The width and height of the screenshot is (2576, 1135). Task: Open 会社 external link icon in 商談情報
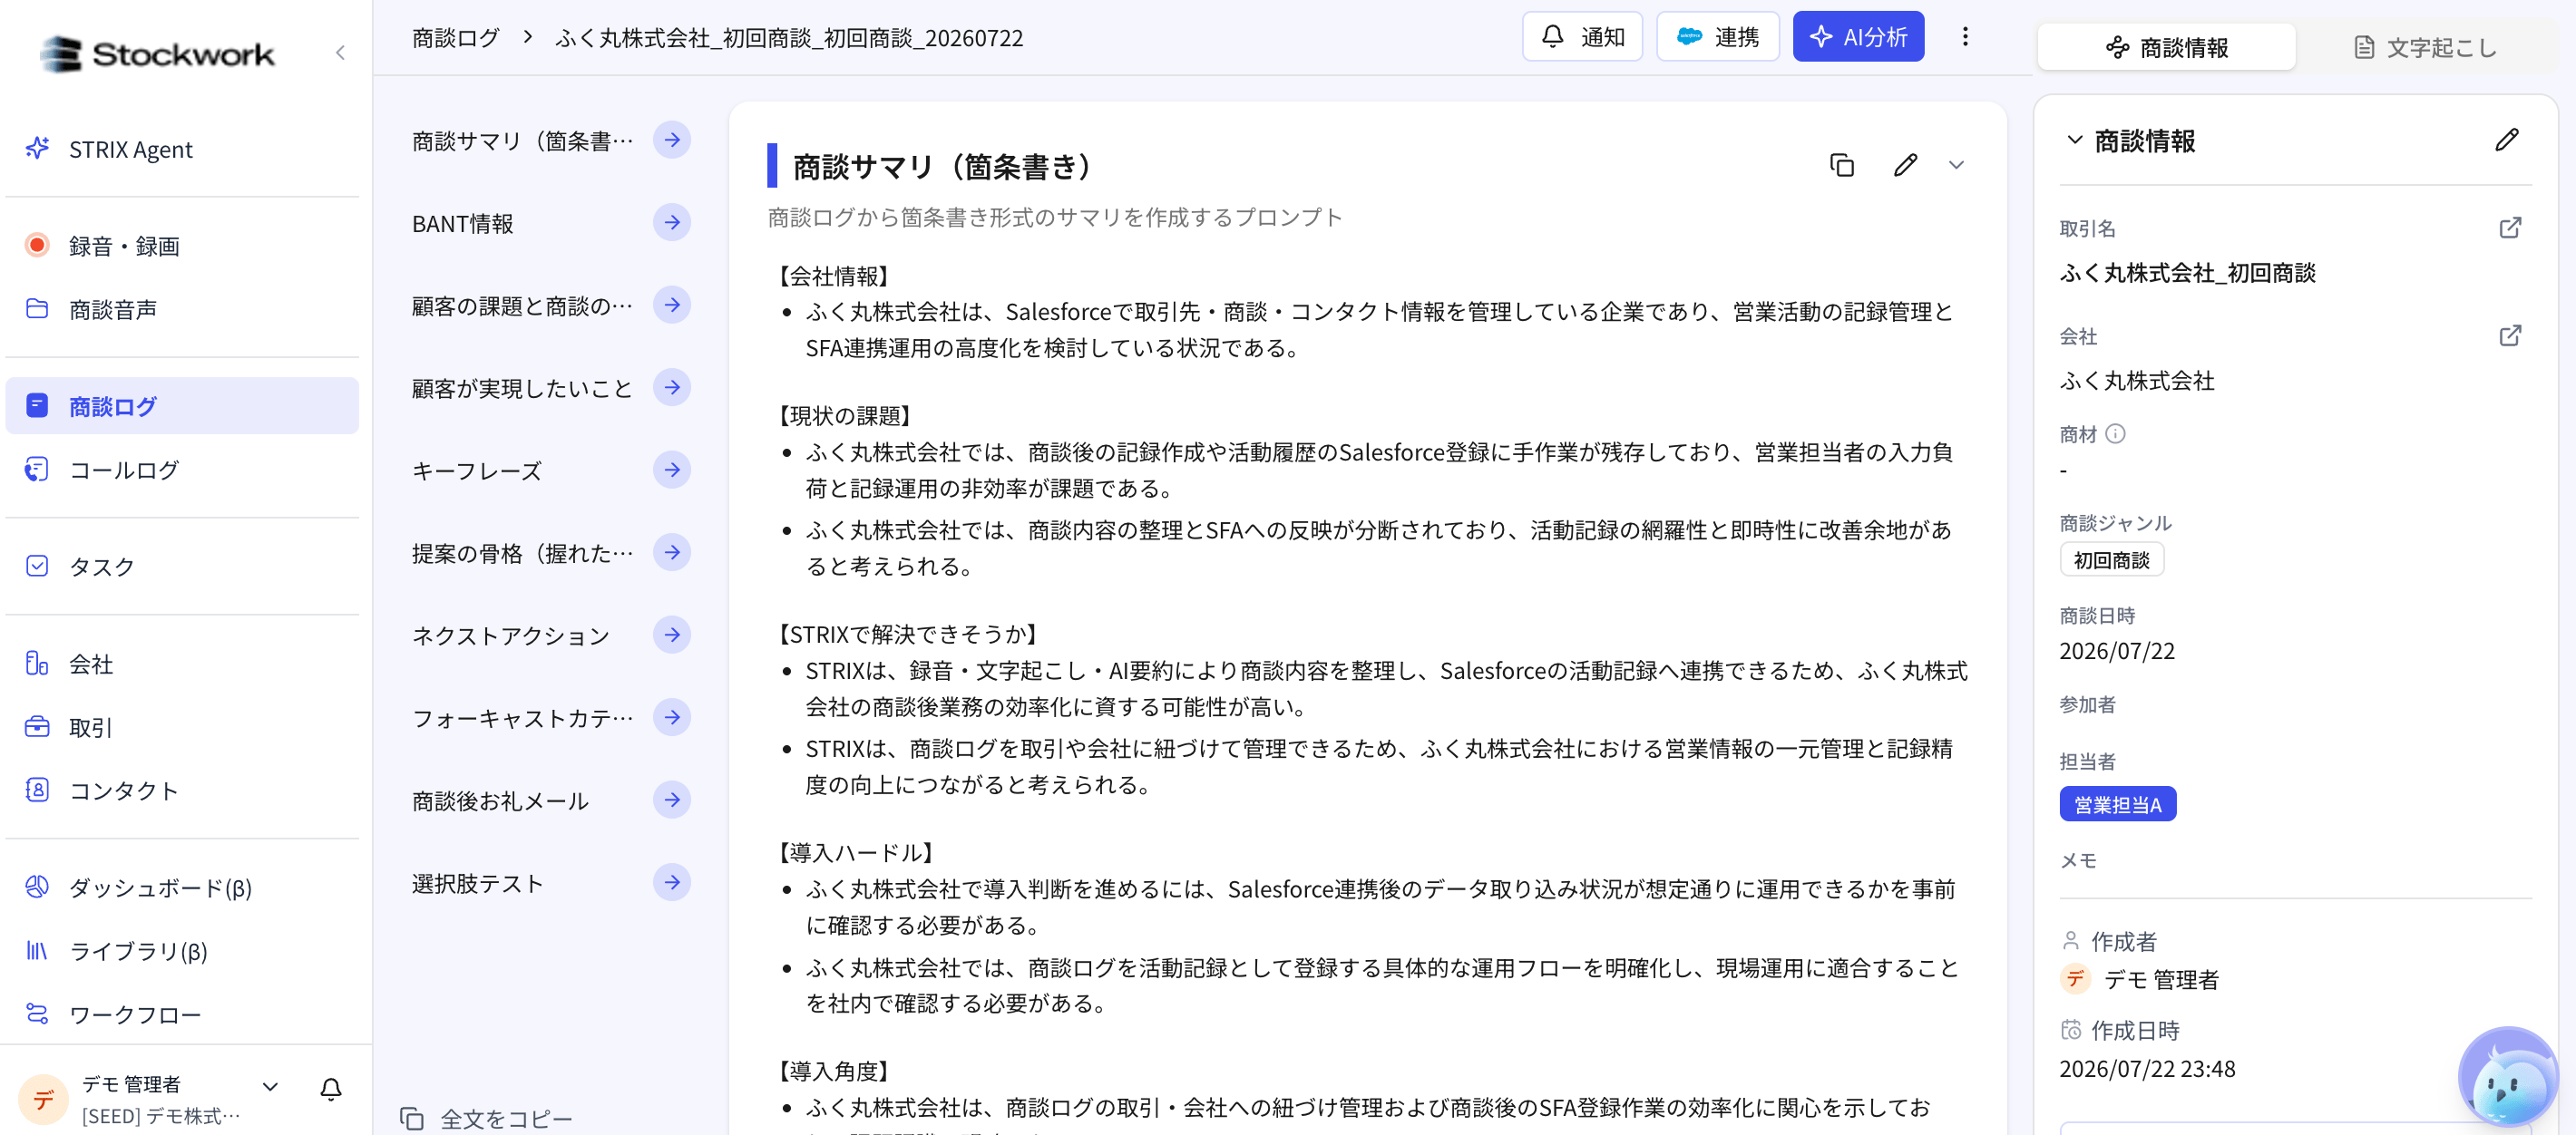[2510, 335]
